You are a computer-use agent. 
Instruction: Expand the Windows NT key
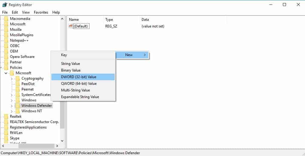click(12, 111)
